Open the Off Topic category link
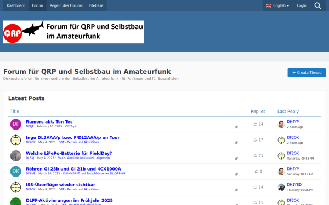 click(71, 126)
